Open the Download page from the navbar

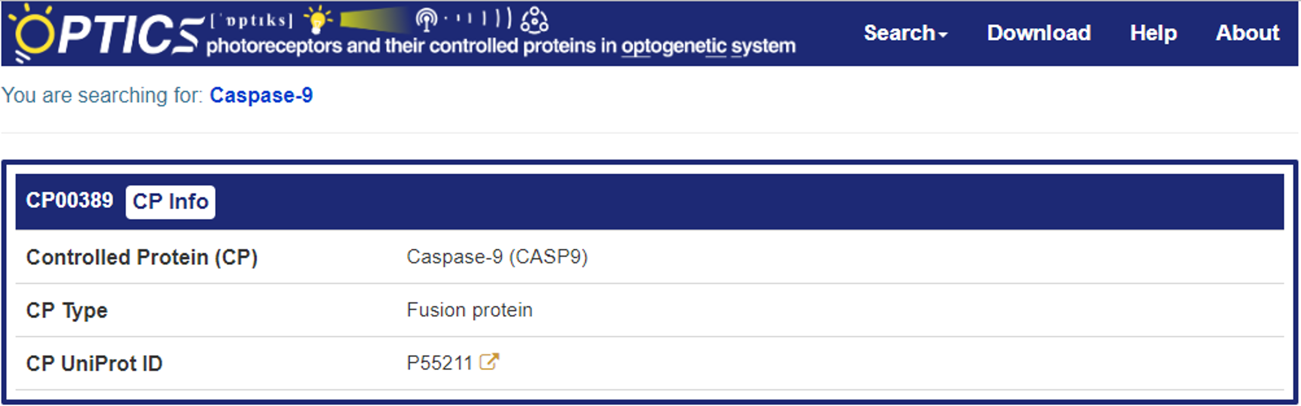(1039, 33)
